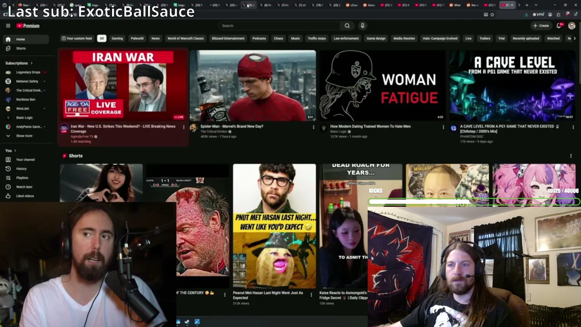Open Spider-Man - Marvel's Brand New Day title
581x327 pixels.
(232, 126)
